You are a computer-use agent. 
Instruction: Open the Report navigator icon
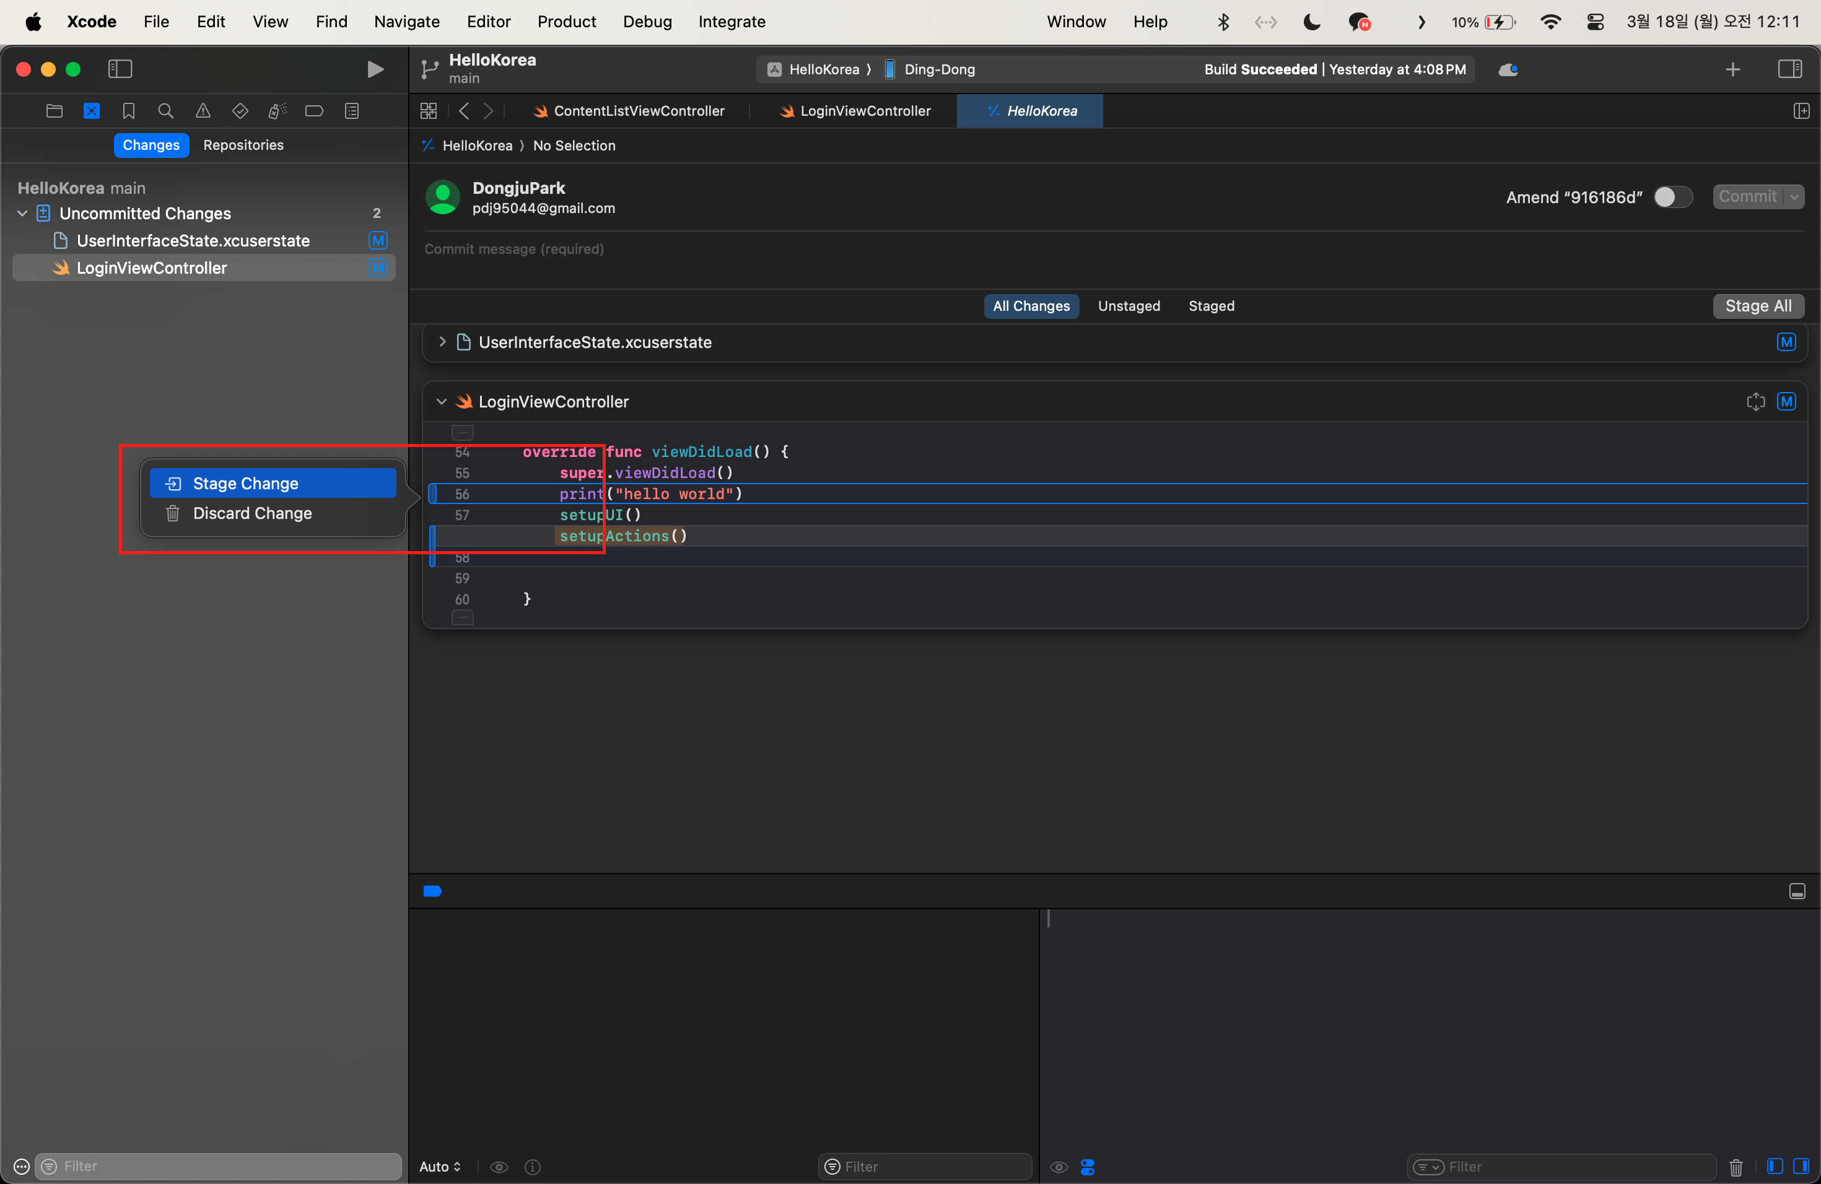[352, 111]
